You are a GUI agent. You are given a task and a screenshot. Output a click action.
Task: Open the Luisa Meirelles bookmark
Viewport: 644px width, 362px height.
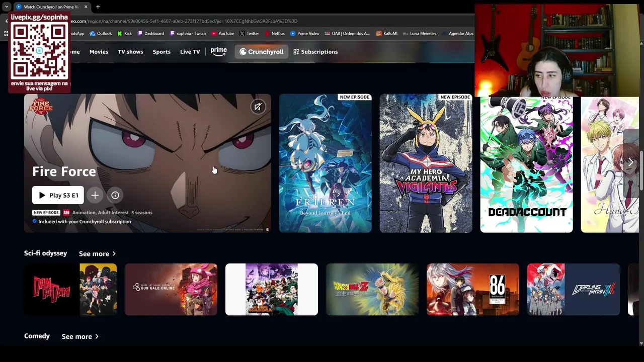click(419, 34)
